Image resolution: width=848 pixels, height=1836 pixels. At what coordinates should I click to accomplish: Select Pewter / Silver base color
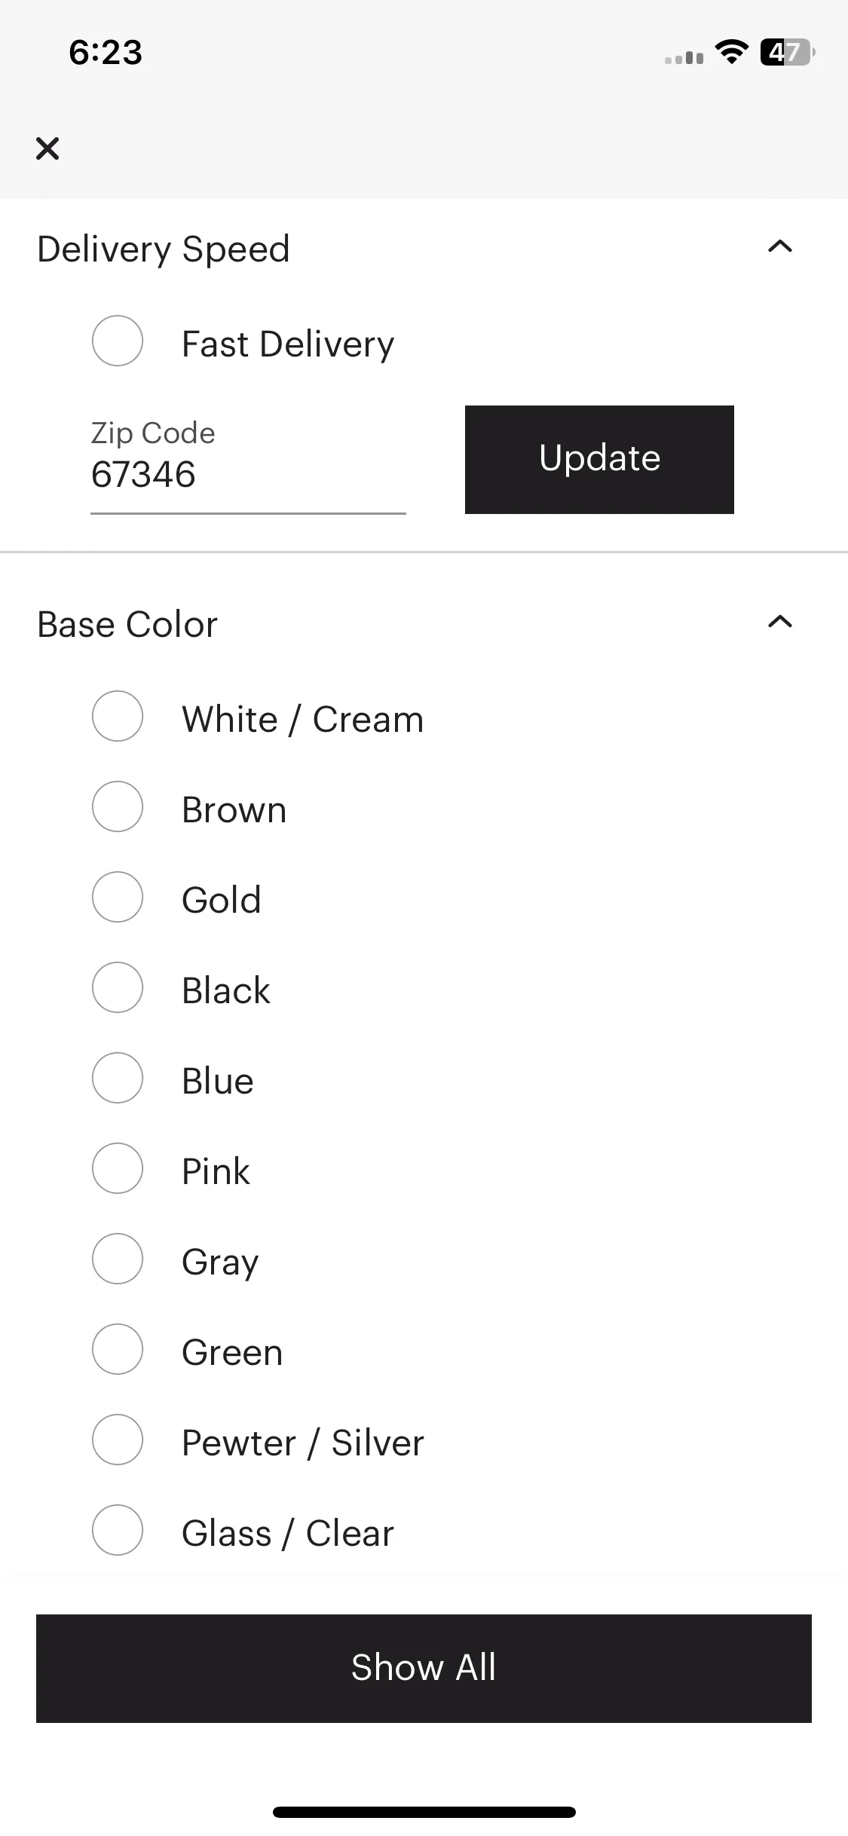(118, 1440)
